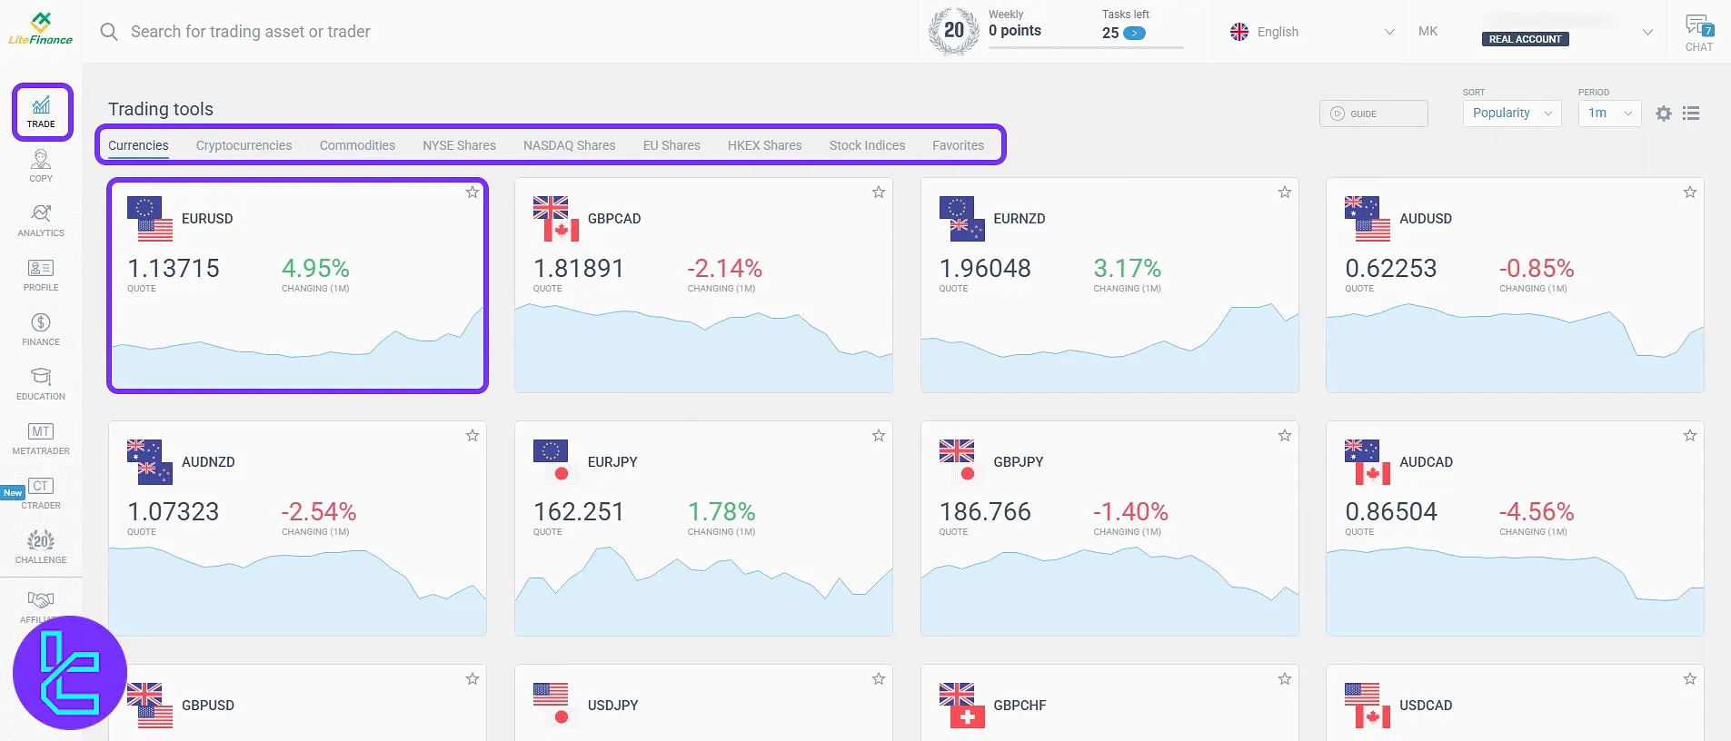Open the GBPJPY instrument name
This screenshot has width=1731, height=741.
(1018, 462)
